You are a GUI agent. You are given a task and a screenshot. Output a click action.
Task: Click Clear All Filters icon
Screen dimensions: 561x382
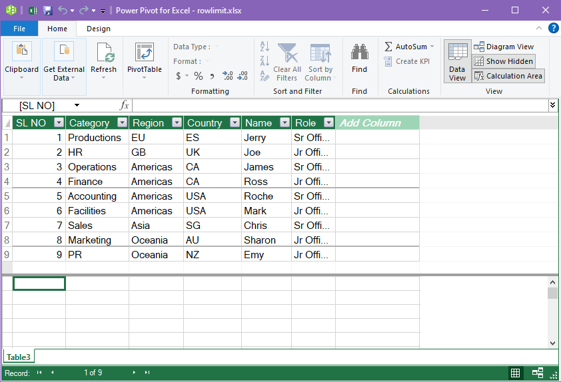point(287,53)
